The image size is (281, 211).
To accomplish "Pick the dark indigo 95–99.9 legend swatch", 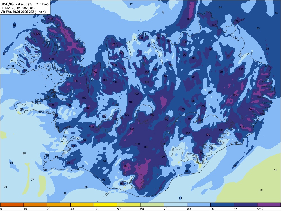I will [246, 205].
